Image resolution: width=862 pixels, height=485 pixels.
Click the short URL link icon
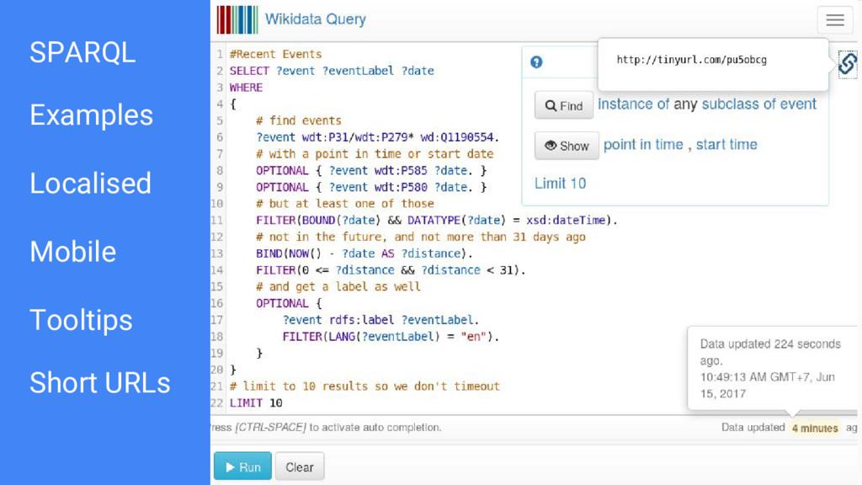847,64
